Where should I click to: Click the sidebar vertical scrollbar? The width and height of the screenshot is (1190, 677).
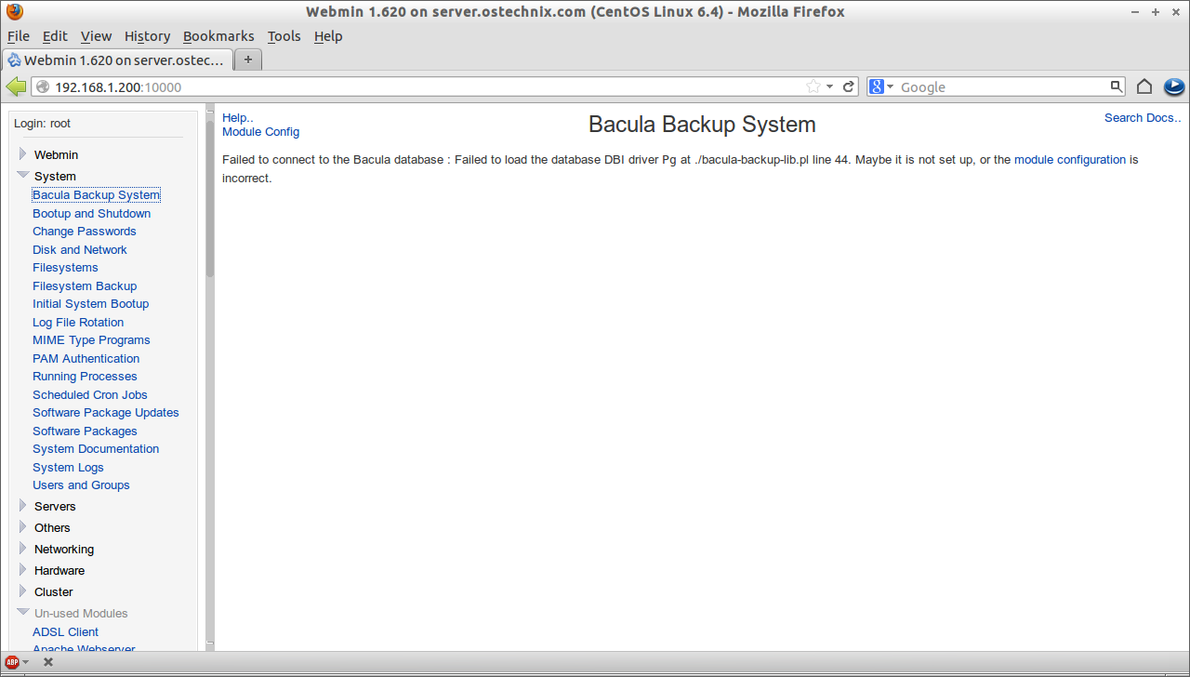tap(210, 377)
